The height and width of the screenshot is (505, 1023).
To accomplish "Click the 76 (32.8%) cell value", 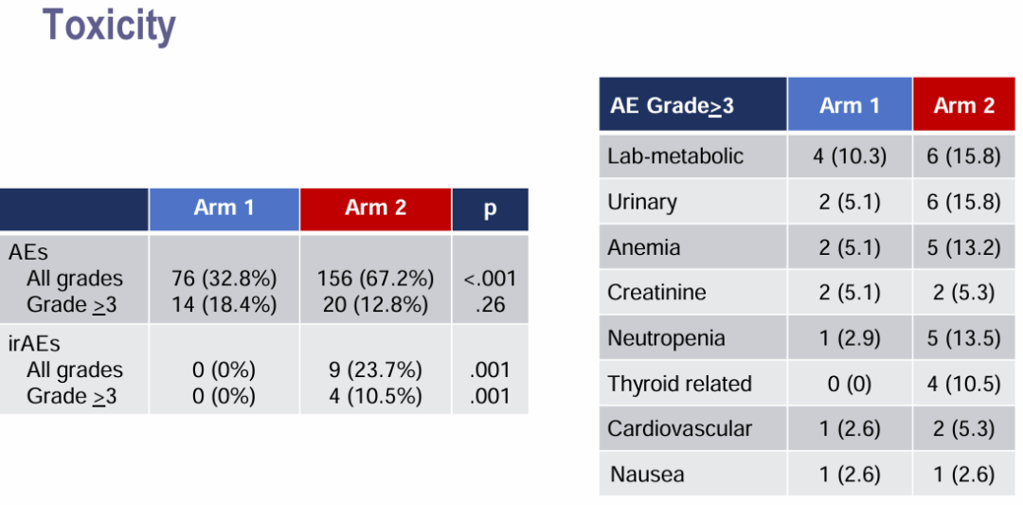I will [224, 279].
